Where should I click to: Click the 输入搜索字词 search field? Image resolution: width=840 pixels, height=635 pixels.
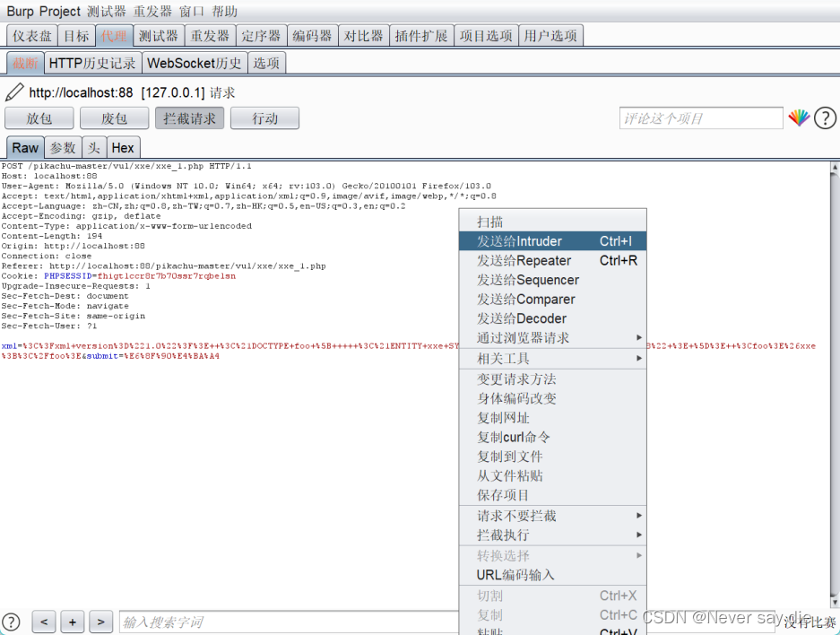290,622
